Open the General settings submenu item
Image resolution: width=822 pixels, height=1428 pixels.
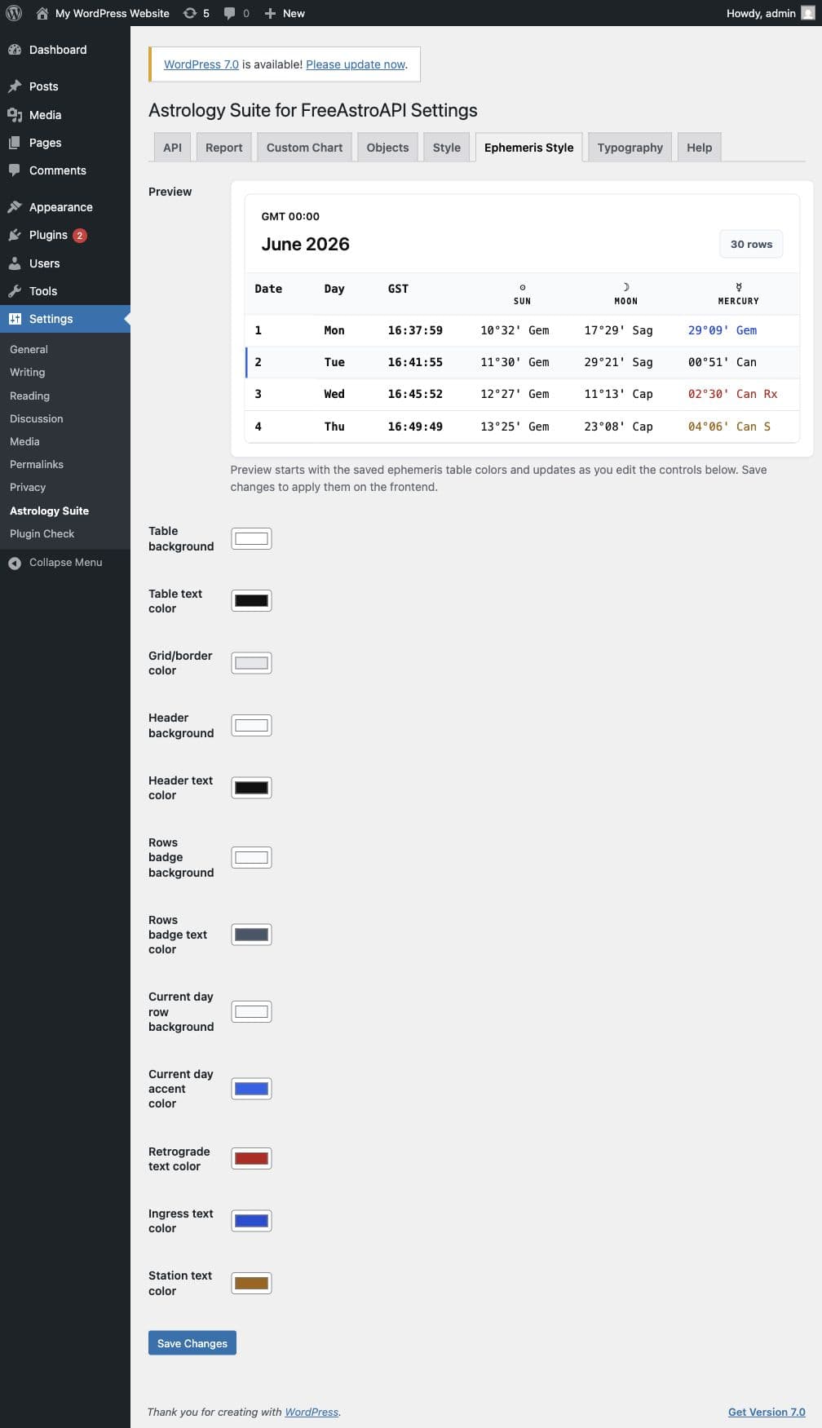[29, 349]
